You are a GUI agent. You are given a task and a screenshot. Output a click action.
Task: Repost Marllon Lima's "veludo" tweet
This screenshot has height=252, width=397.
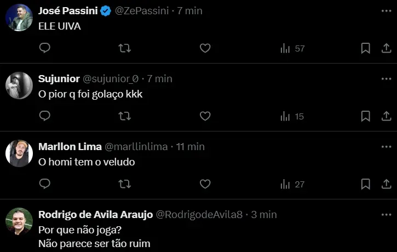[x=125, y=184]
